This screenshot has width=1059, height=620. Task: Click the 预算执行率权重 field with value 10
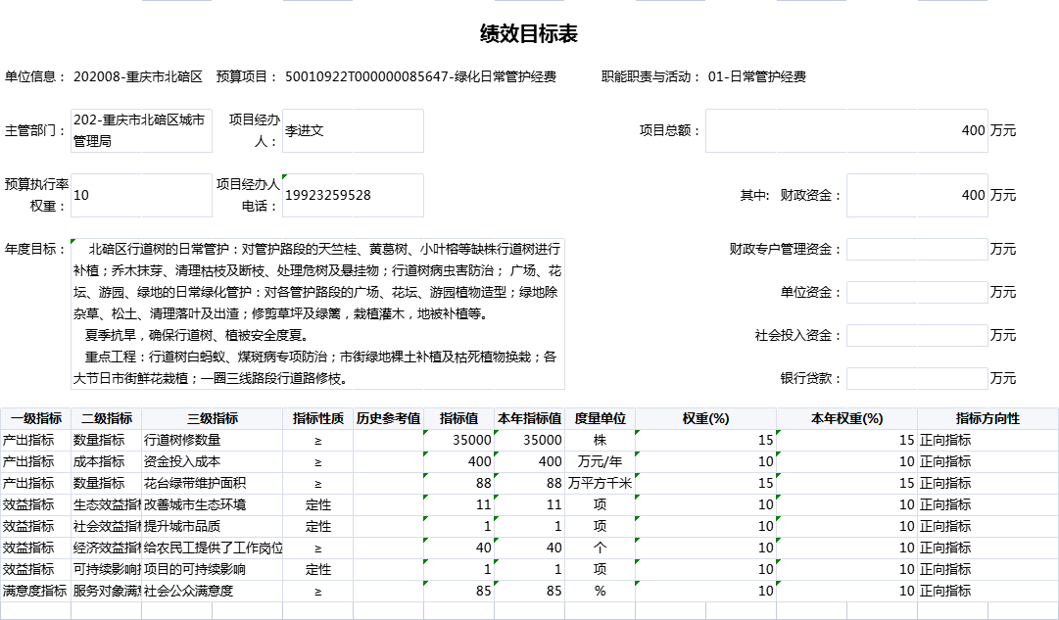click(x=141, y=195)
